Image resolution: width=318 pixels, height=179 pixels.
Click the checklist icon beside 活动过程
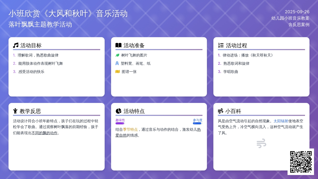[x=221, y=45]
